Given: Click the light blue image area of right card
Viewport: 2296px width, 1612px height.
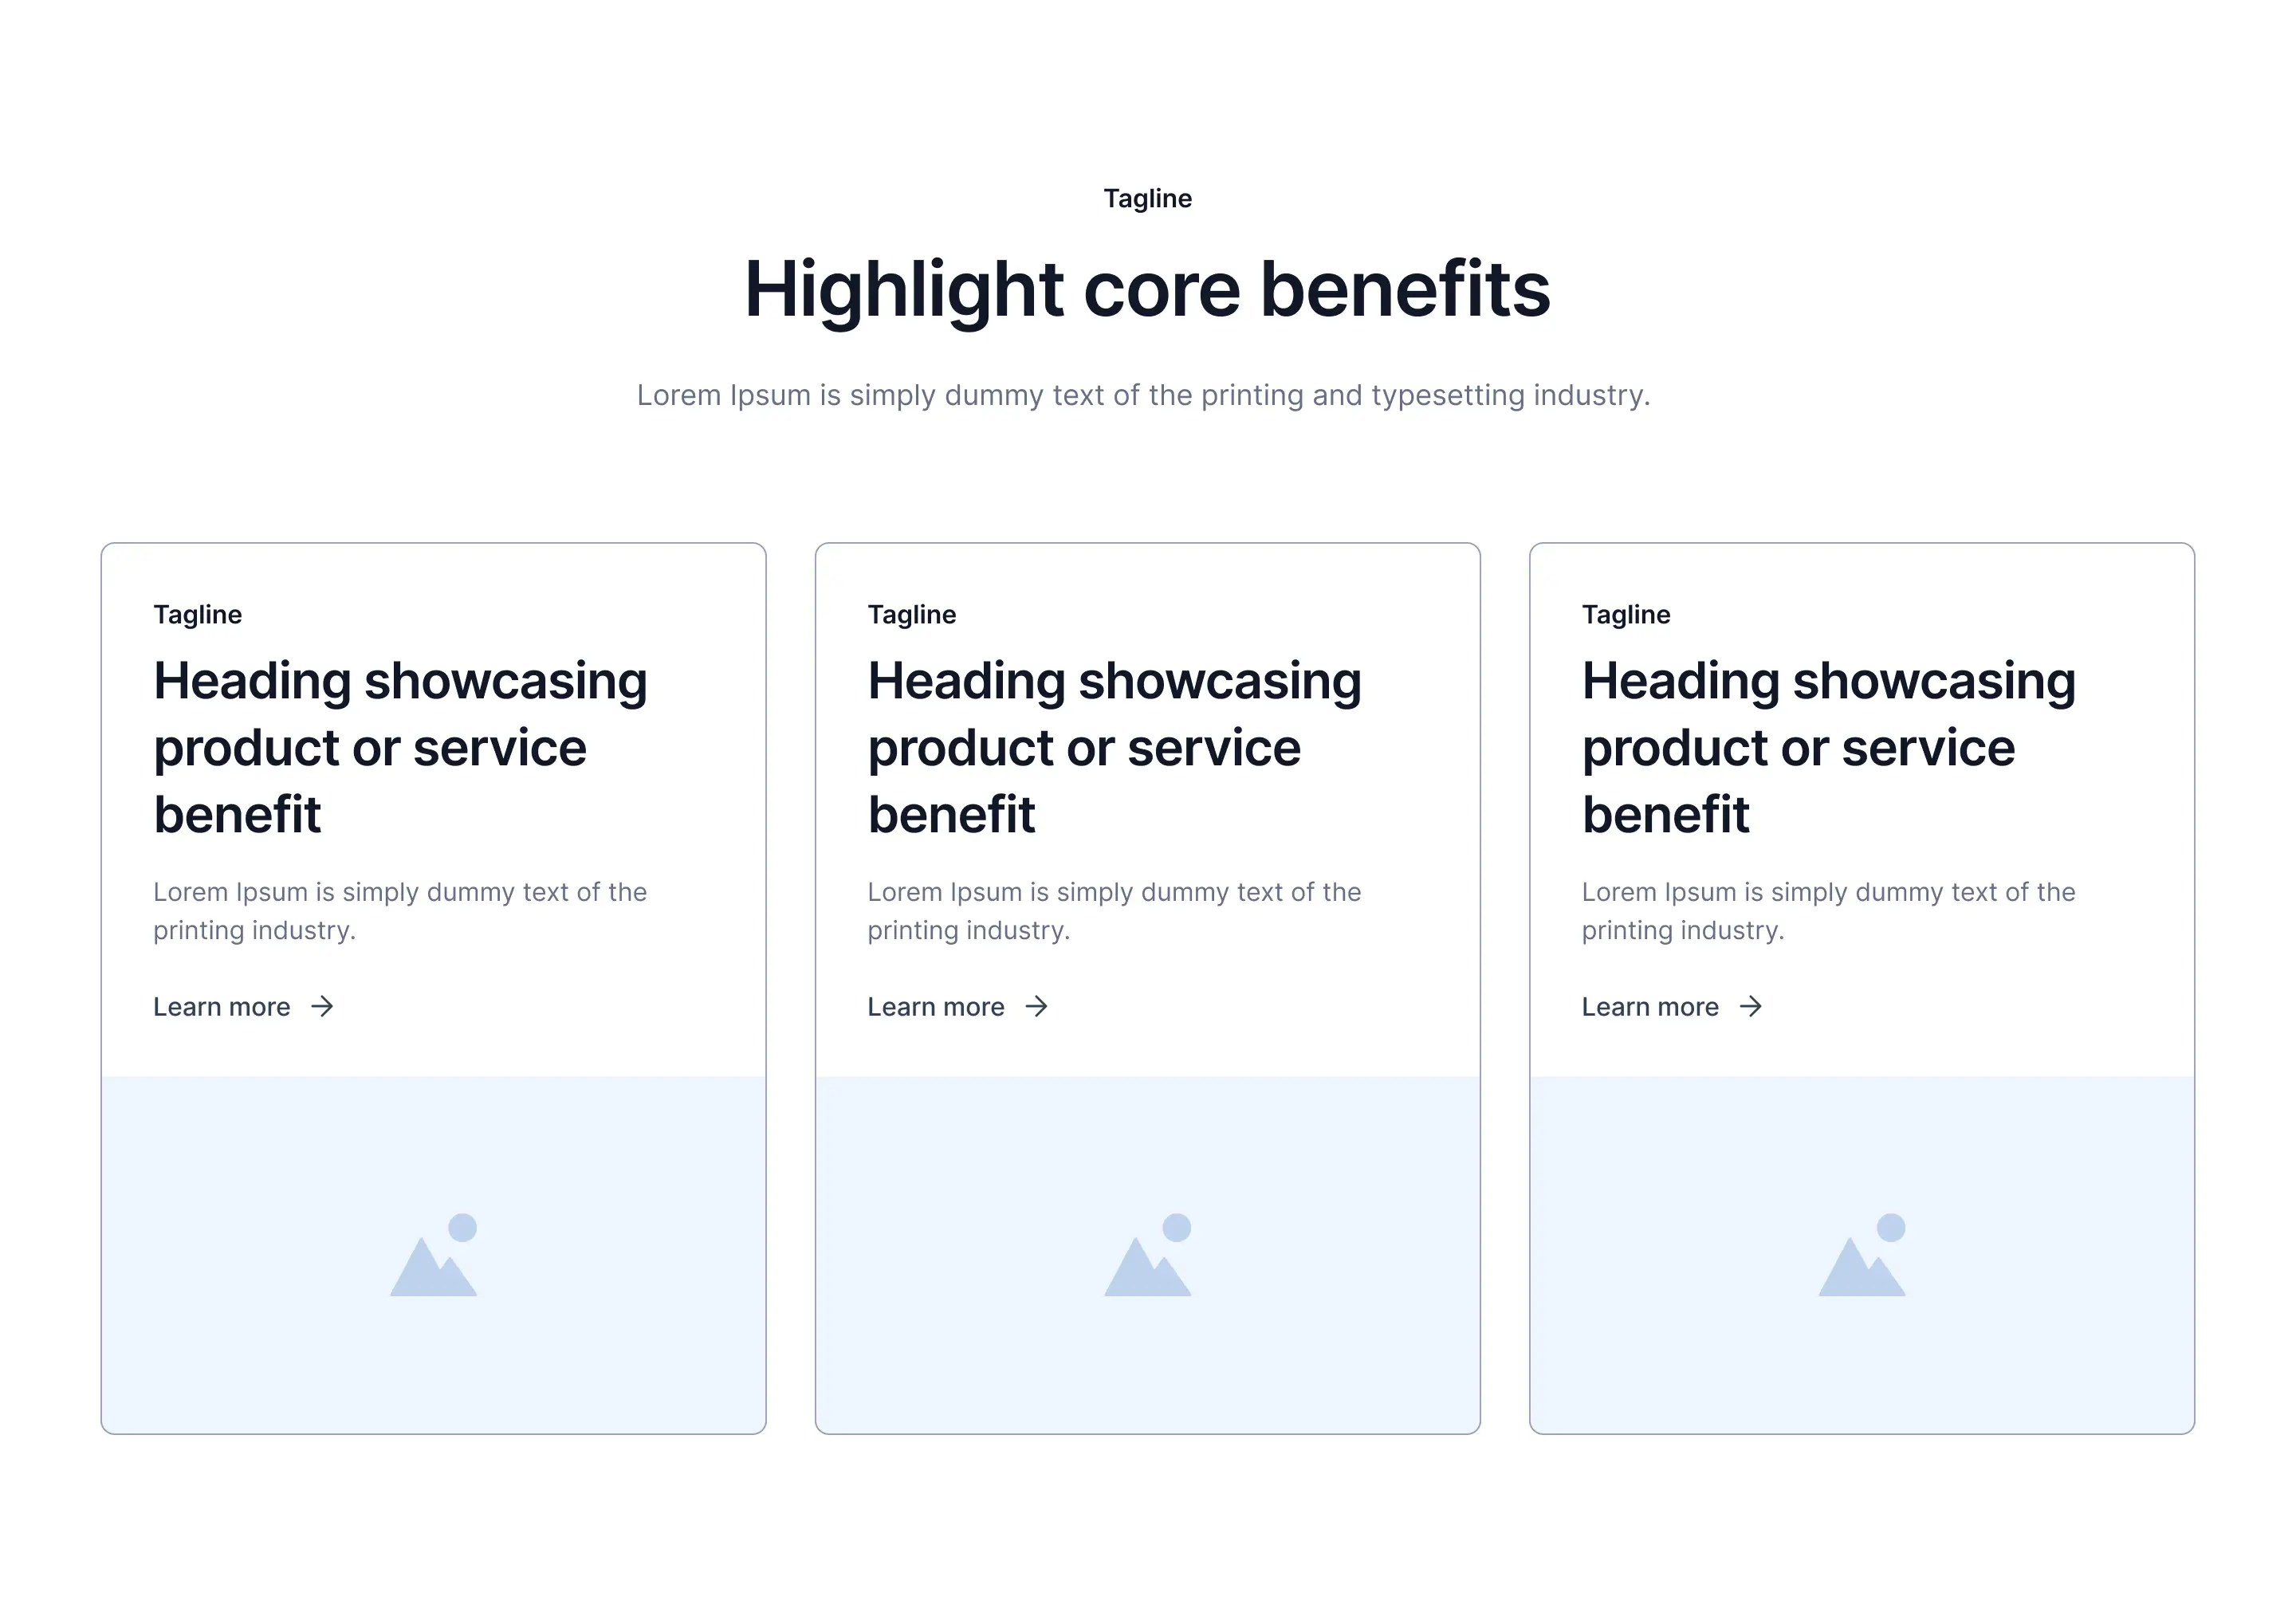Looking at the screenshot, I should (x=1862, y=1255).
